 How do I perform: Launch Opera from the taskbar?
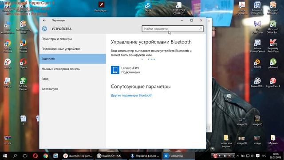[35, 156]
